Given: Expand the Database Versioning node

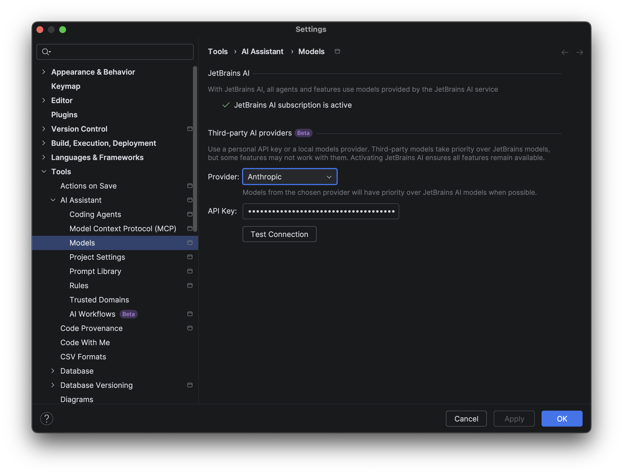Looking at the screenshot, I should [x=53, y=385].
